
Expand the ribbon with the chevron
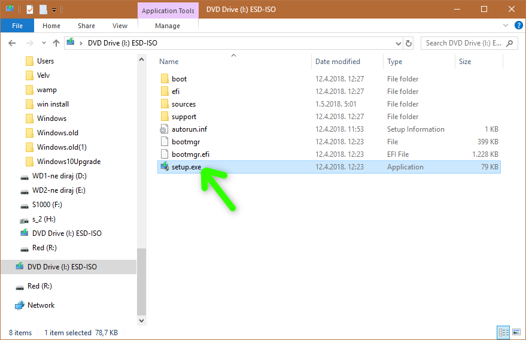(x=506, y=25)
